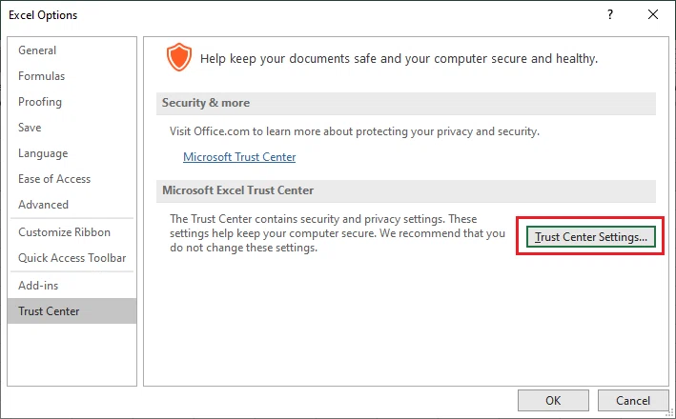The width and height of the screenshot is (676, 419).
Task: Confirm with the OK button
Action: 553,401
